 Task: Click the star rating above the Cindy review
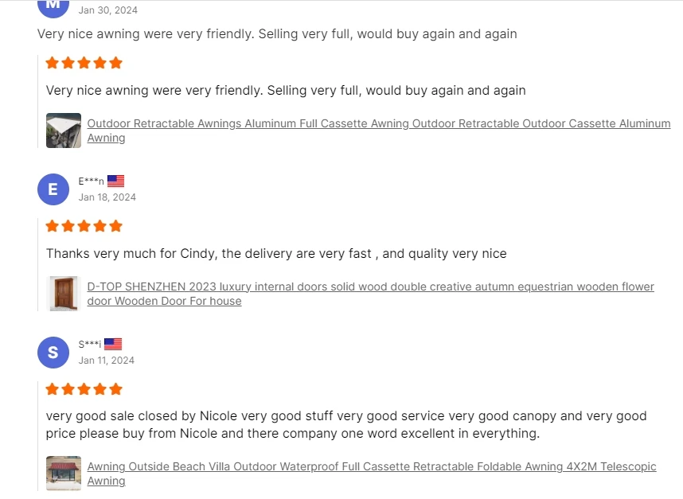[x=84, y=226]
